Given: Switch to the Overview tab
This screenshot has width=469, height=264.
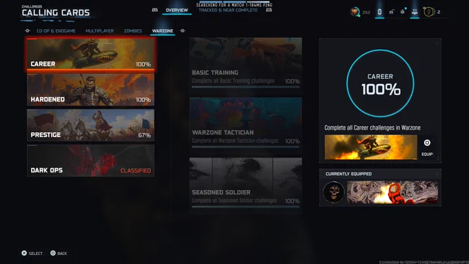Looking at the screenshot, I should coord(177,10).
